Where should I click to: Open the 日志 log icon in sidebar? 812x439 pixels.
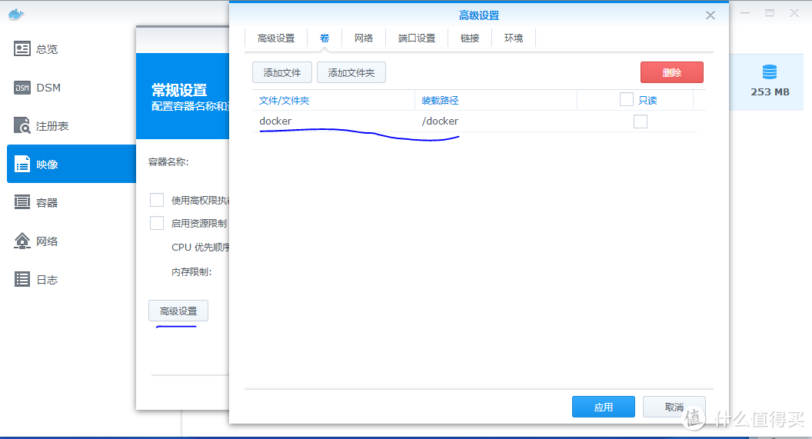pyautogui.click(x=22, y=279)
